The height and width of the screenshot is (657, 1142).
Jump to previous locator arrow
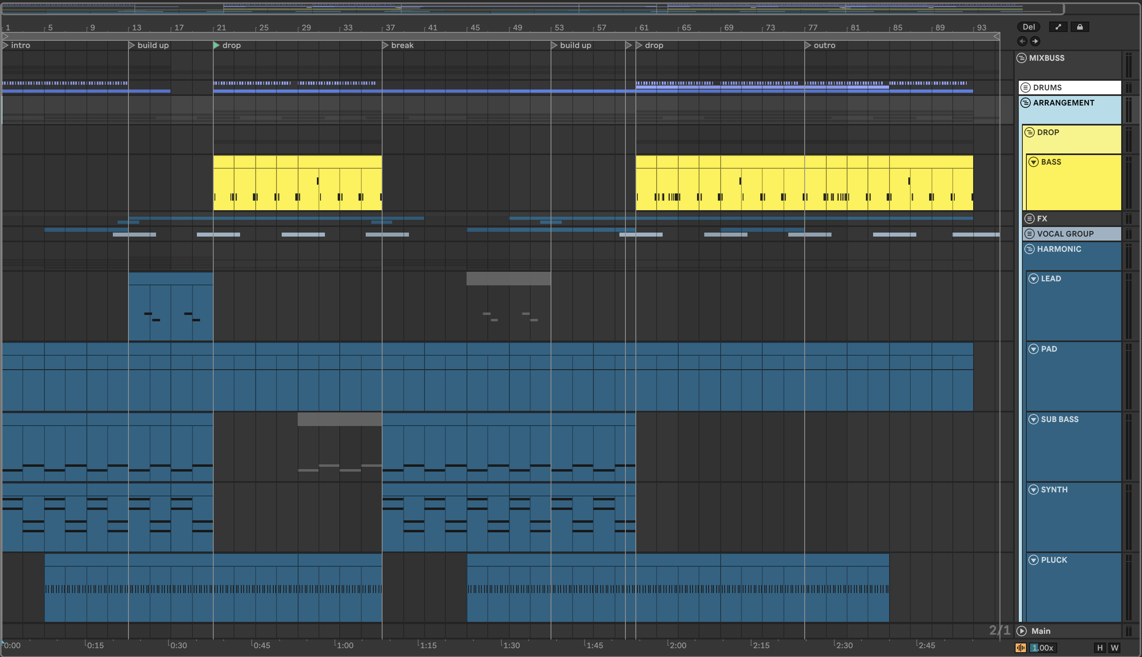point(1022,42)
